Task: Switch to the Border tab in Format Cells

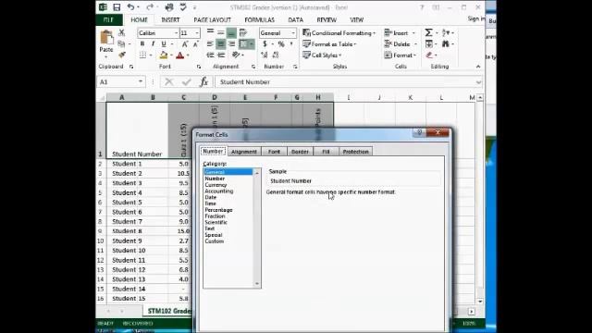Action: (x=300, y=152)
